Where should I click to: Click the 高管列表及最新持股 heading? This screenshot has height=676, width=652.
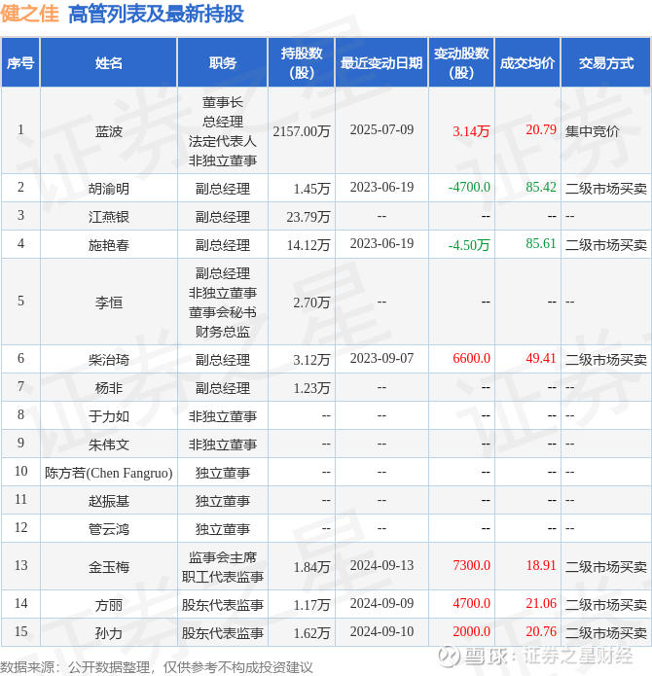156,14
